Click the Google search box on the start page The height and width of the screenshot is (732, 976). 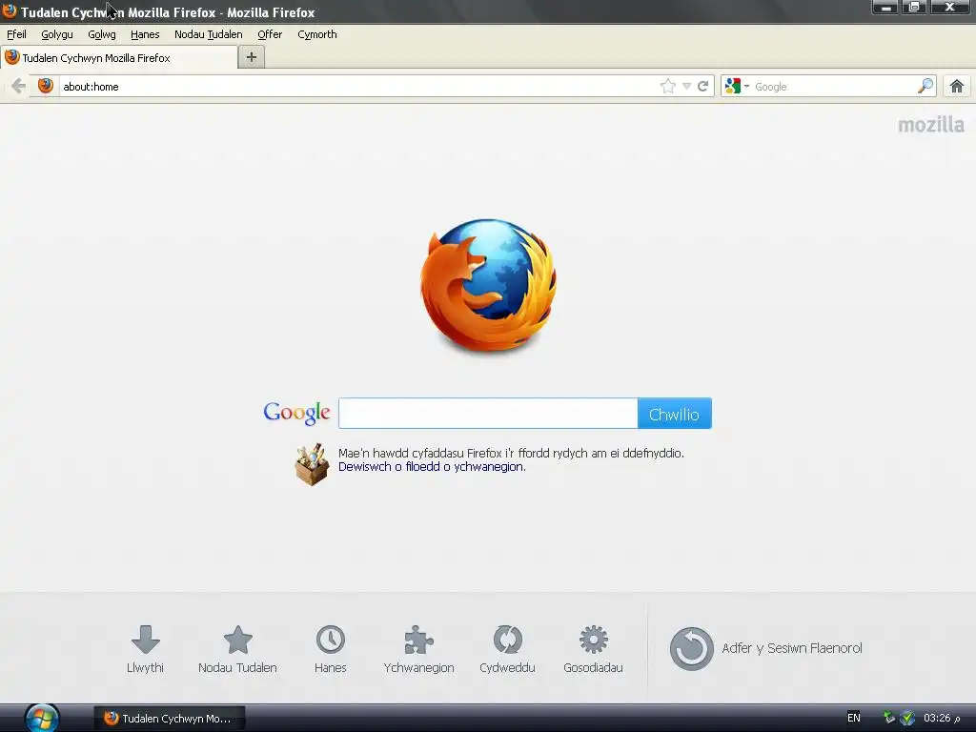pos(488,414)
